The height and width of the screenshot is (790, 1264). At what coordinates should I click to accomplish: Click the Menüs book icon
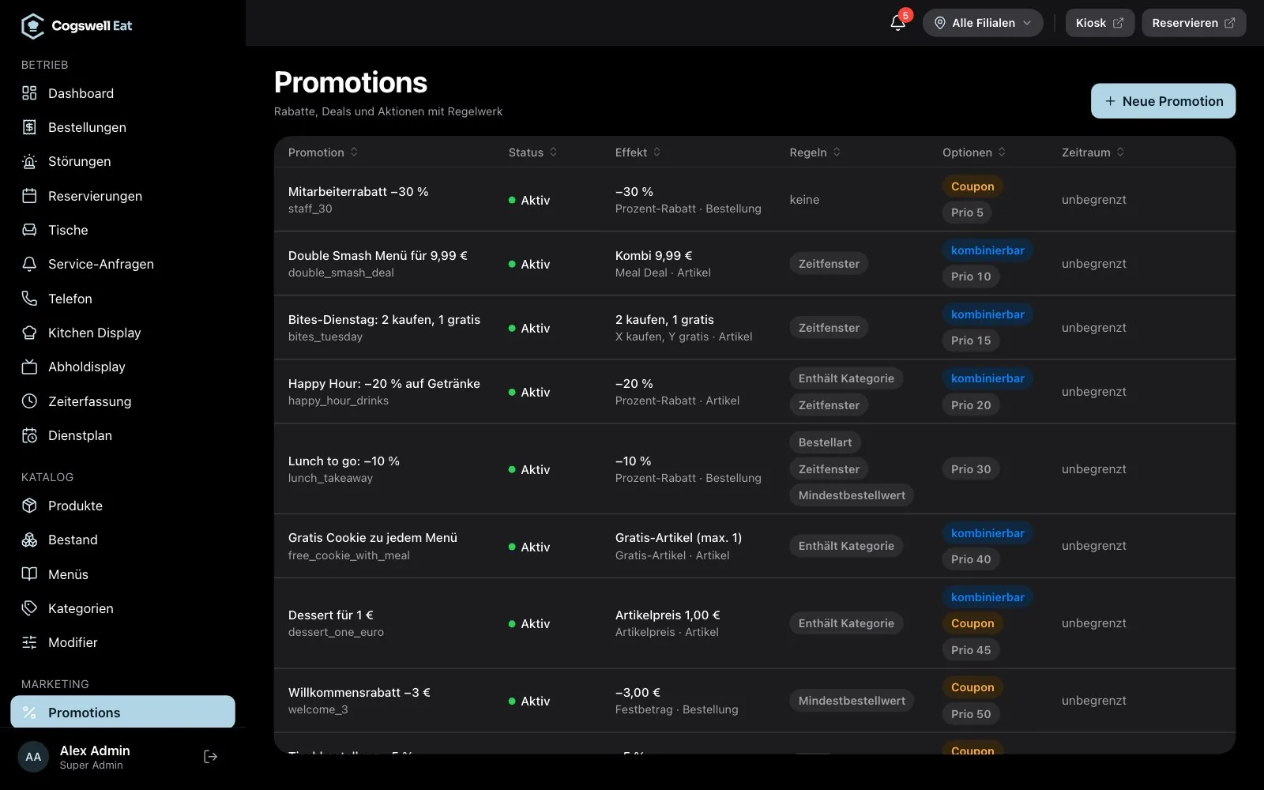click(x=29, y=574)
